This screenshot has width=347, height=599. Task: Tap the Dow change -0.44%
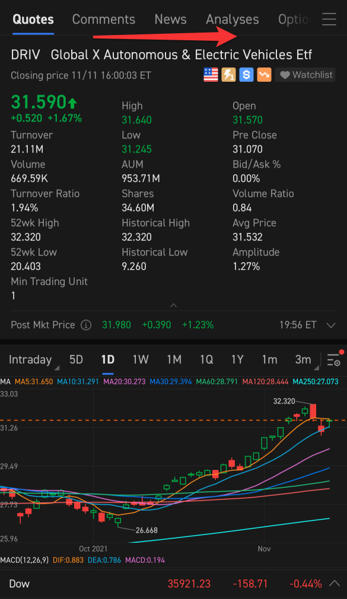click(x=305, y=584)
